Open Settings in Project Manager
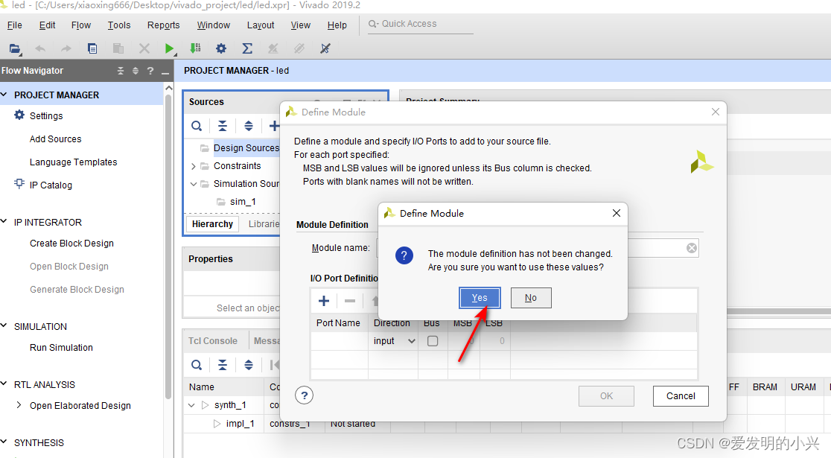The image size is (831, 458). point(46,116)
